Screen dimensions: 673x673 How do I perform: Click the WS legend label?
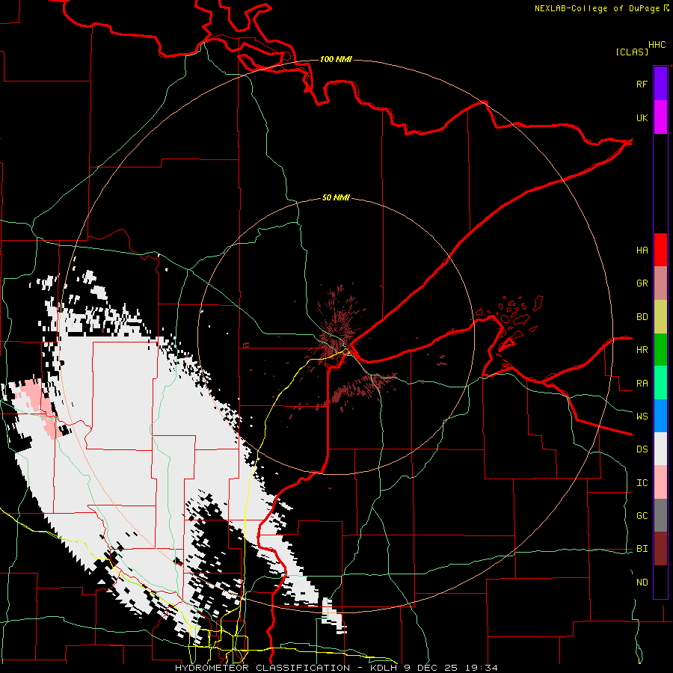coord(642,416)
